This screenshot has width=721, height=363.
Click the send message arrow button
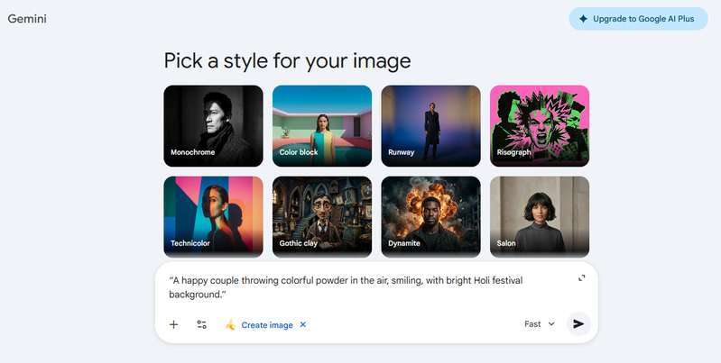click(x=578, y=324)
